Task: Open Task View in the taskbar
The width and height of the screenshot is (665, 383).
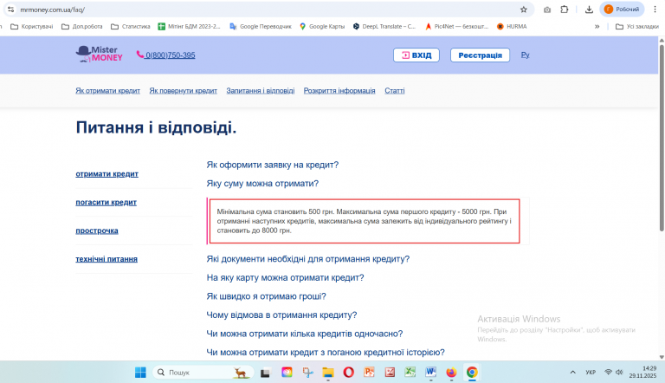Action: click(x=266, y=373)
